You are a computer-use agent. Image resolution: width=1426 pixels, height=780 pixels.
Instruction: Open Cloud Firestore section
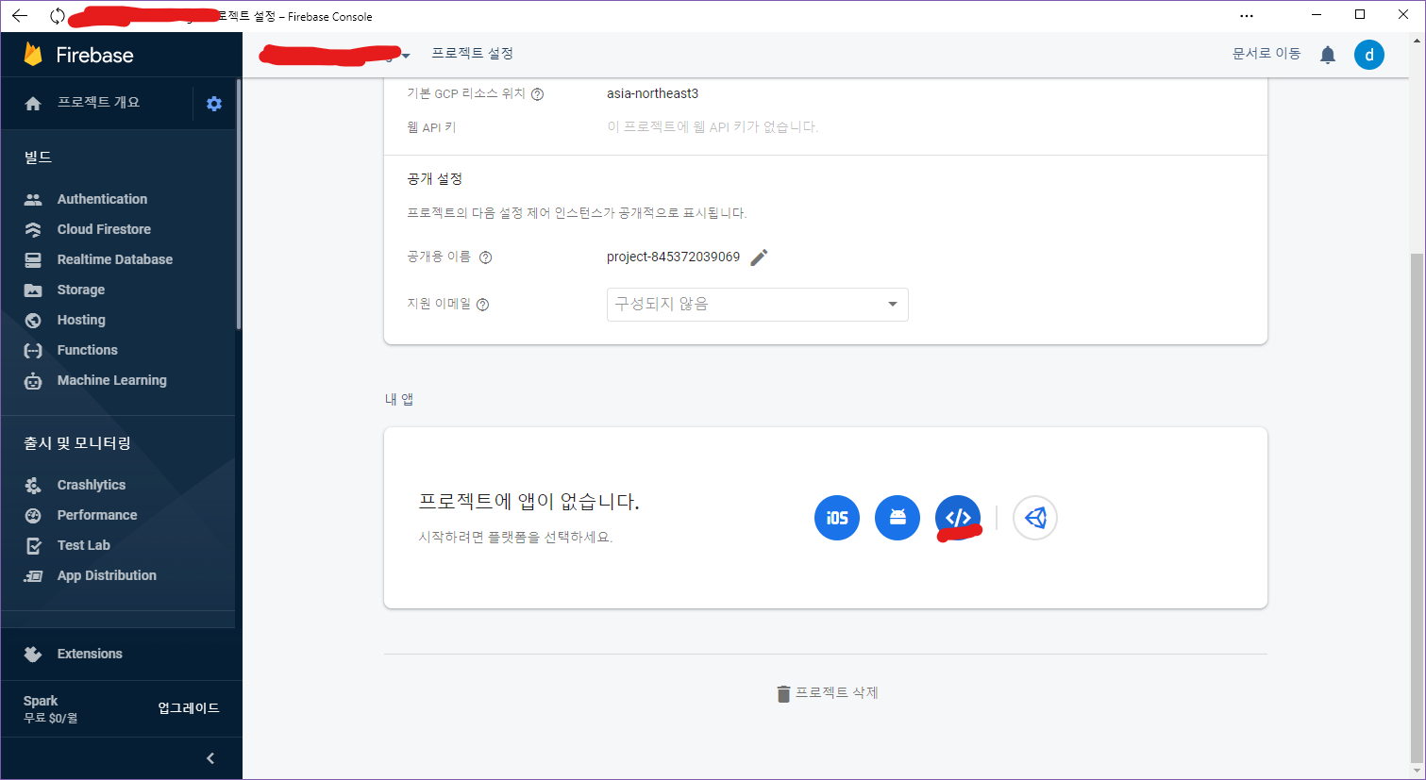click(104, 229)
